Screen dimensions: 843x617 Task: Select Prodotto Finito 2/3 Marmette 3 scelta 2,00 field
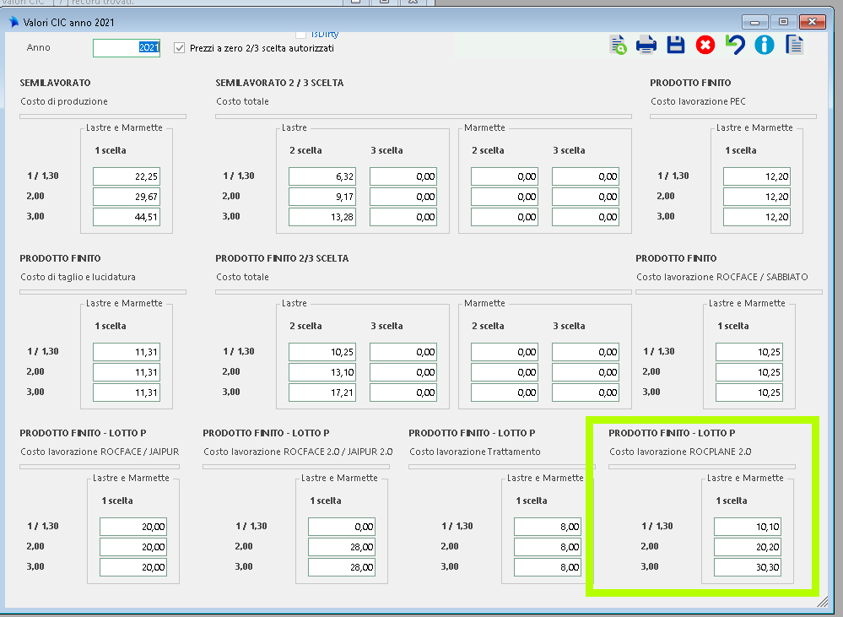(x=586, y=372)
